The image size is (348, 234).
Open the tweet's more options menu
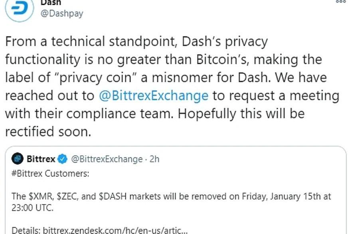(340, 2)
